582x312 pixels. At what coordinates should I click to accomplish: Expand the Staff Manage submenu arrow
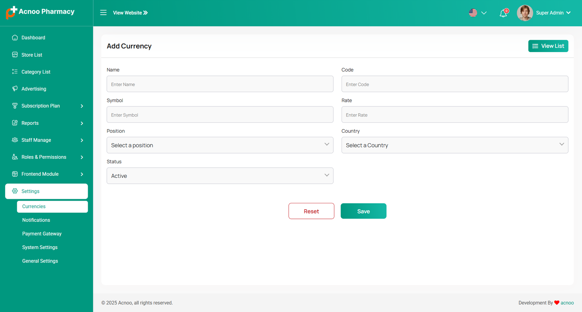click(x=82, y=140)
